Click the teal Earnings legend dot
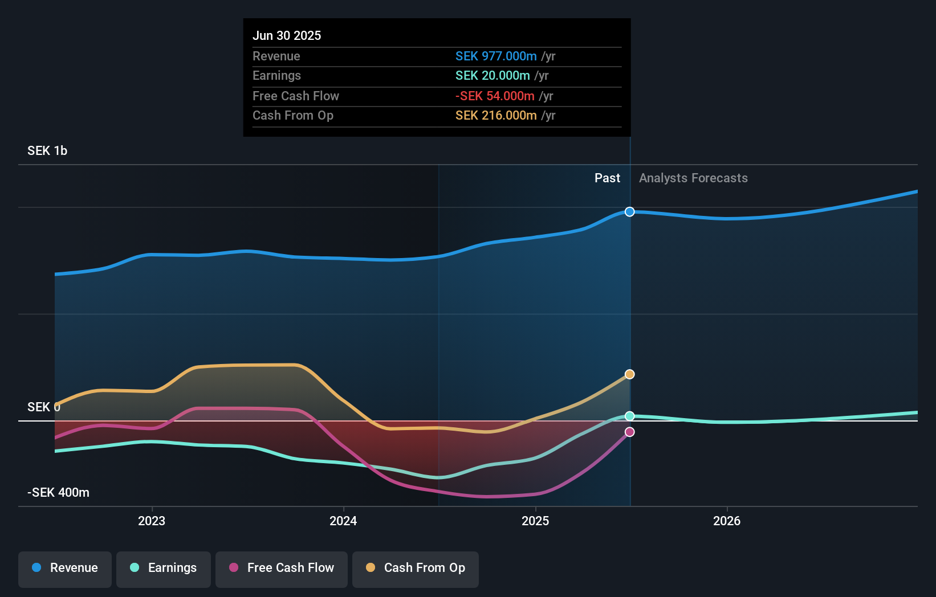Viewport: 936px width, 597px height. [134, 568]
